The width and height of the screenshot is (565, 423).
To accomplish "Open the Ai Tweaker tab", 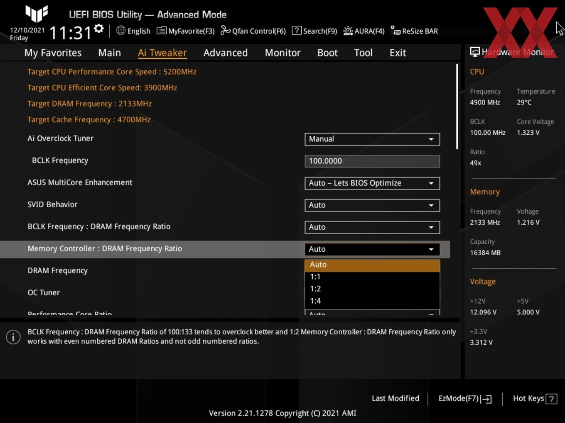I will pos(162,53).
